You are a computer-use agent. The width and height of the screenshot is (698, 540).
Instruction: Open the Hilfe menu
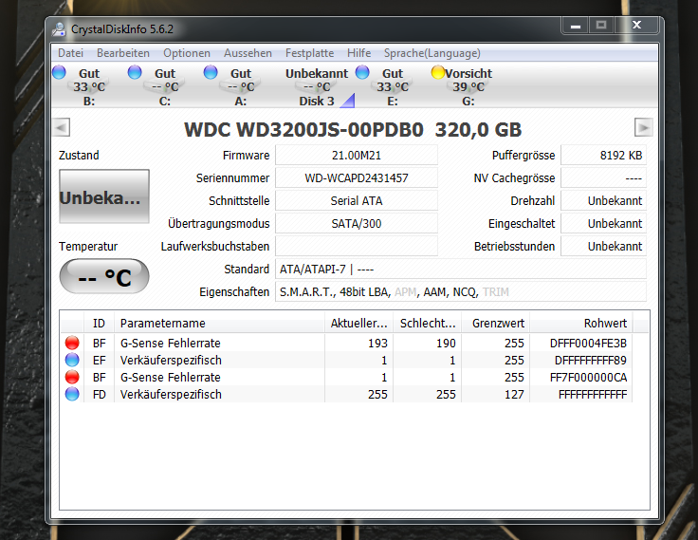point(358,53)
